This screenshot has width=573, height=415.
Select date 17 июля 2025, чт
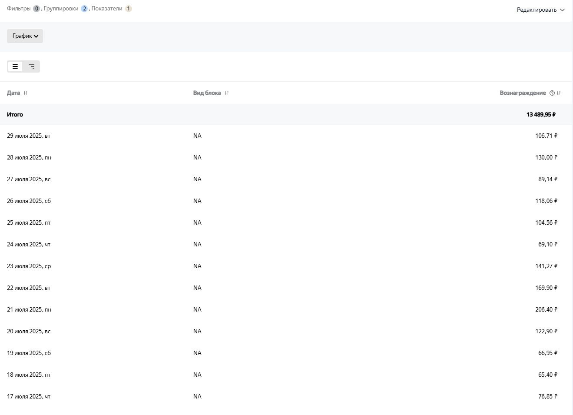click(29, 396)
